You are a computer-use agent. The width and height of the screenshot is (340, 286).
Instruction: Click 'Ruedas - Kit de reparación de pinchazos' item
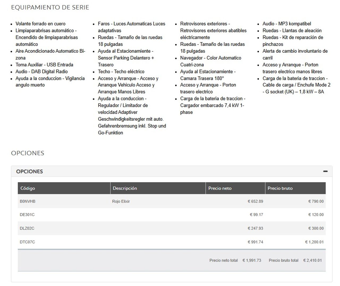(293, 41)
